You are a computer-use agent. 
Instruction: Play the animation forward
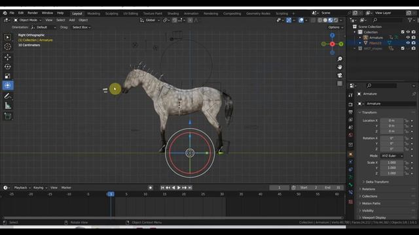179,187
